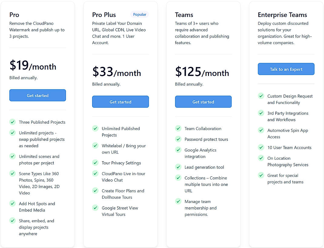Click the check icon next to Add Hot Spots
This screenshot has height=248, width=324.
12,204
